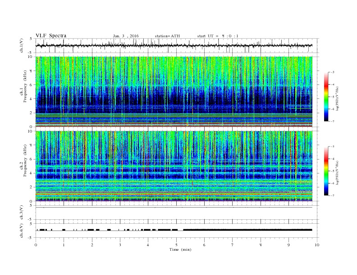The width and height of the screenshot is (357, 275).
Task: Select the "Jan. 3 , 2016" date text
Action: tap(126, 36)
